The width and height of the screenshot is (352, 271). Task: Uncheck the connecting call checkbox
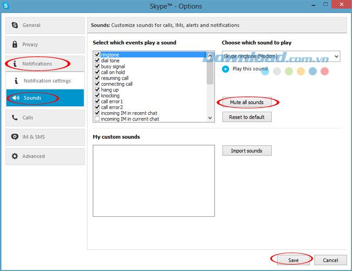point(97,84)
